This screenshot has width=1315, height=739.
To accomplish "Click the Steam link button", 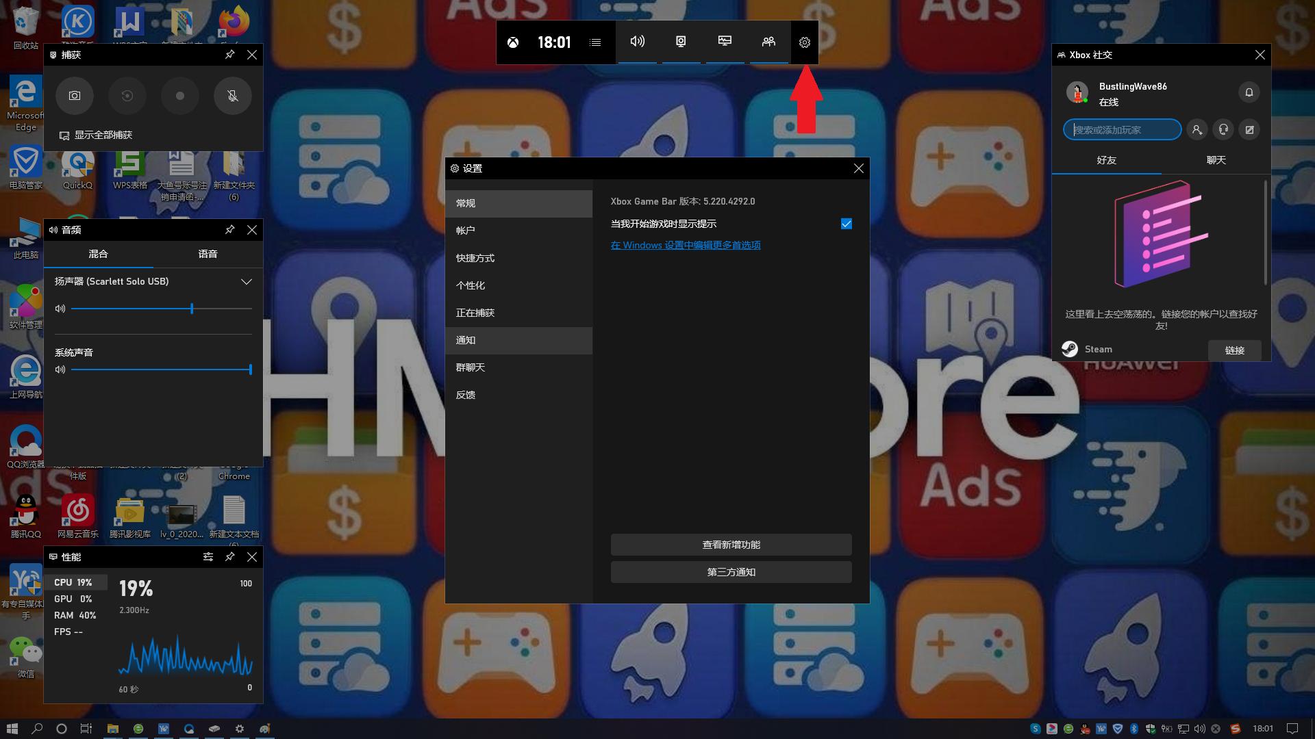I will (x=1234, y=350).
